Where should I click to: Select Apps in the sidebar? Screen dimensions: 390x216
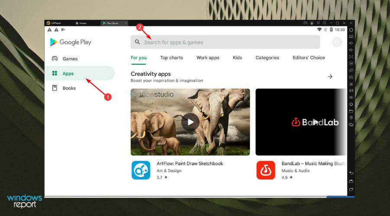tap(80, 73)
